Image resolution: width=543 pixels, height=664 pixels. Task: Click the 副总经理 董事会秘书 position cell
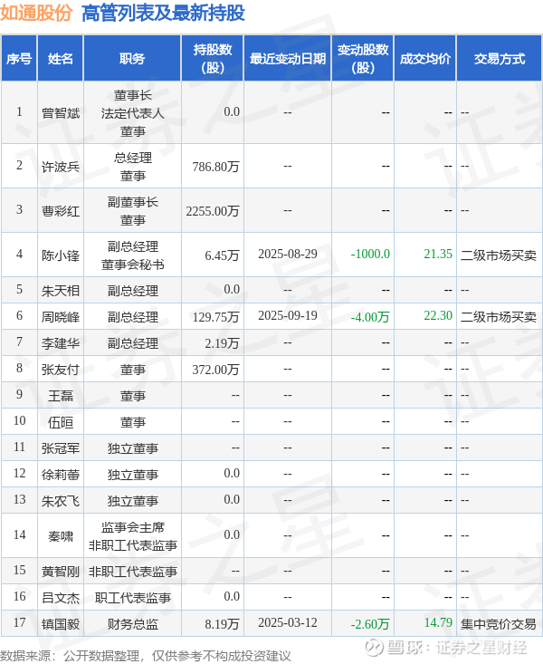coord(132,255)
